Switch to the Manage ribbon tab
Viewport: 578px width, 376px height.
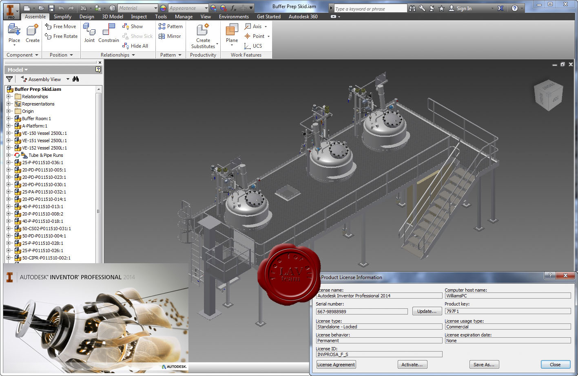(184, 17)
